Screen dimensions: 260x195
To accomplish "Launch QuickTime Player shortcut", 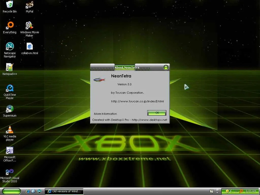I will point(10,92).
